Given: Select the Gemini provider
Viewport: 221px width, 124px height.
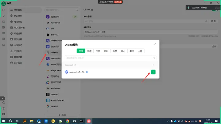Looking at the screenshot, I should click(62, 106).
